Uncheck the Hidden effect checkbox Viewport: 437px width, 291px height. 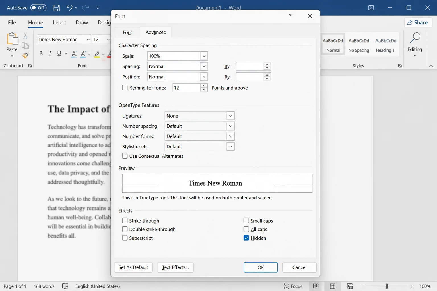tap(246, 238)
